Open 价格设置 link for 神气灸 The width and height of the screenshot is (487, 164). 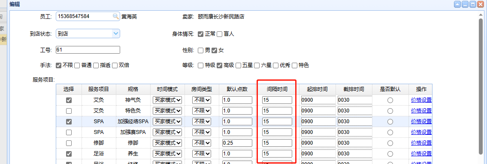click(x=421, y=100)
